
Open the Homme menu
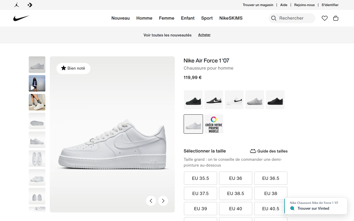(144, 18)
